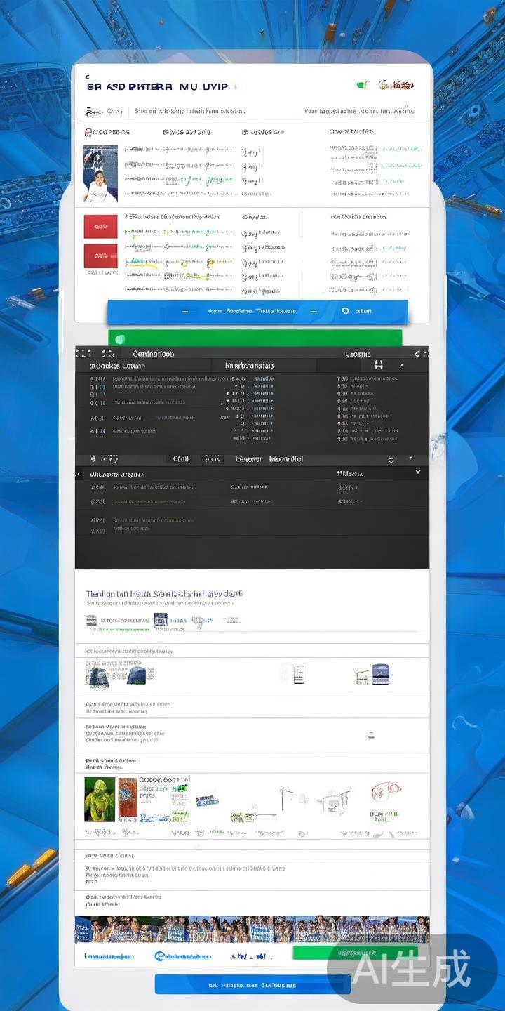Click the upper red badge icon
The height and width of the screenshot is (1011, 505).
100,227
